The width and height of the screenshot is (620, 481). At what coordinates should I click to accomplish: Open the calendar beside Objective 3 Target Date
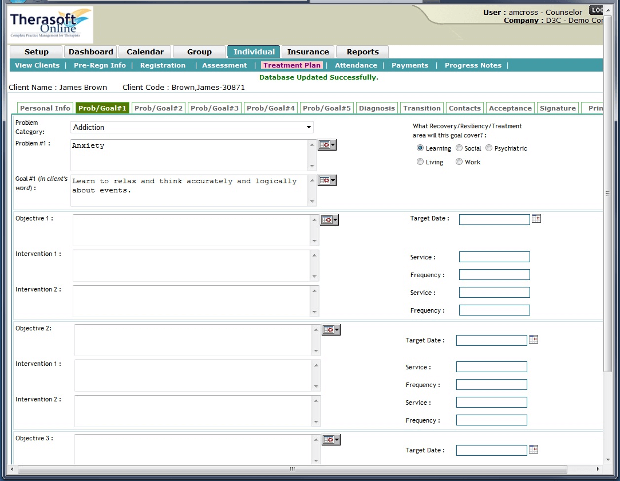click(x=534, y=449)
